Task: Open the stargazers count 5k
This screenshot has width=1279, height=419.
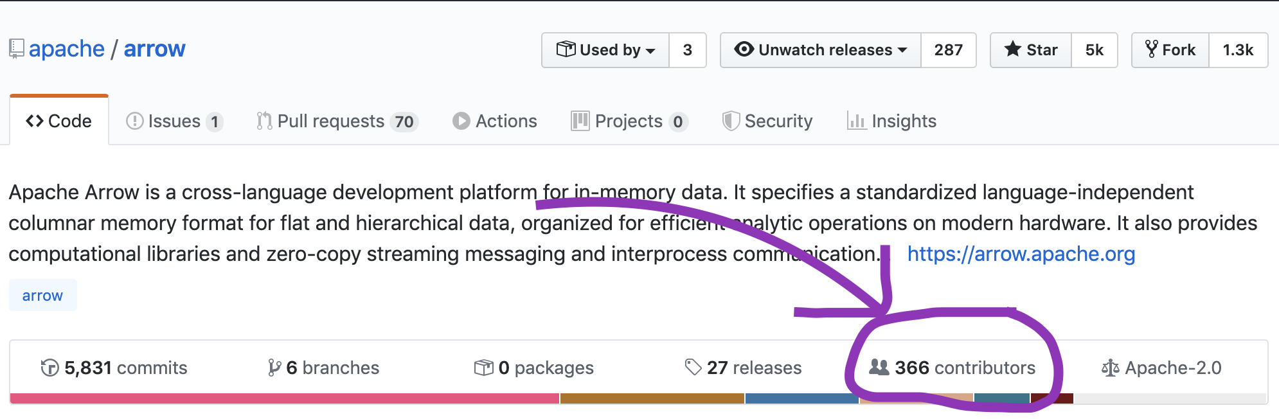Action: 1095,50
